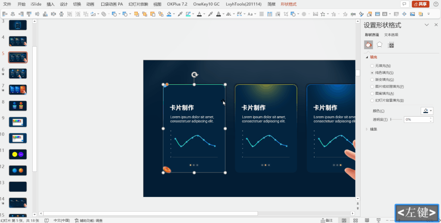Open the comments icon at top right
Image resolution: width=441 pixels, height=223 pixels.
click(x=405, y=4)
